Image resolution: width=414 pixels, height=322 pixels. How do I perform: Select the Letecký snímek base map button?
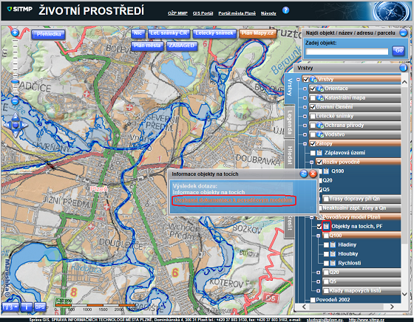pos(214,33)
